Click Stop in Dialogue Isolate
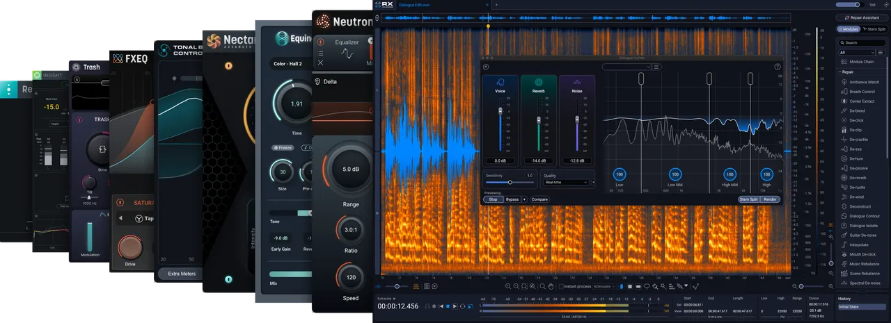This screenshot has width=891, height=323. tap(493, 199)
